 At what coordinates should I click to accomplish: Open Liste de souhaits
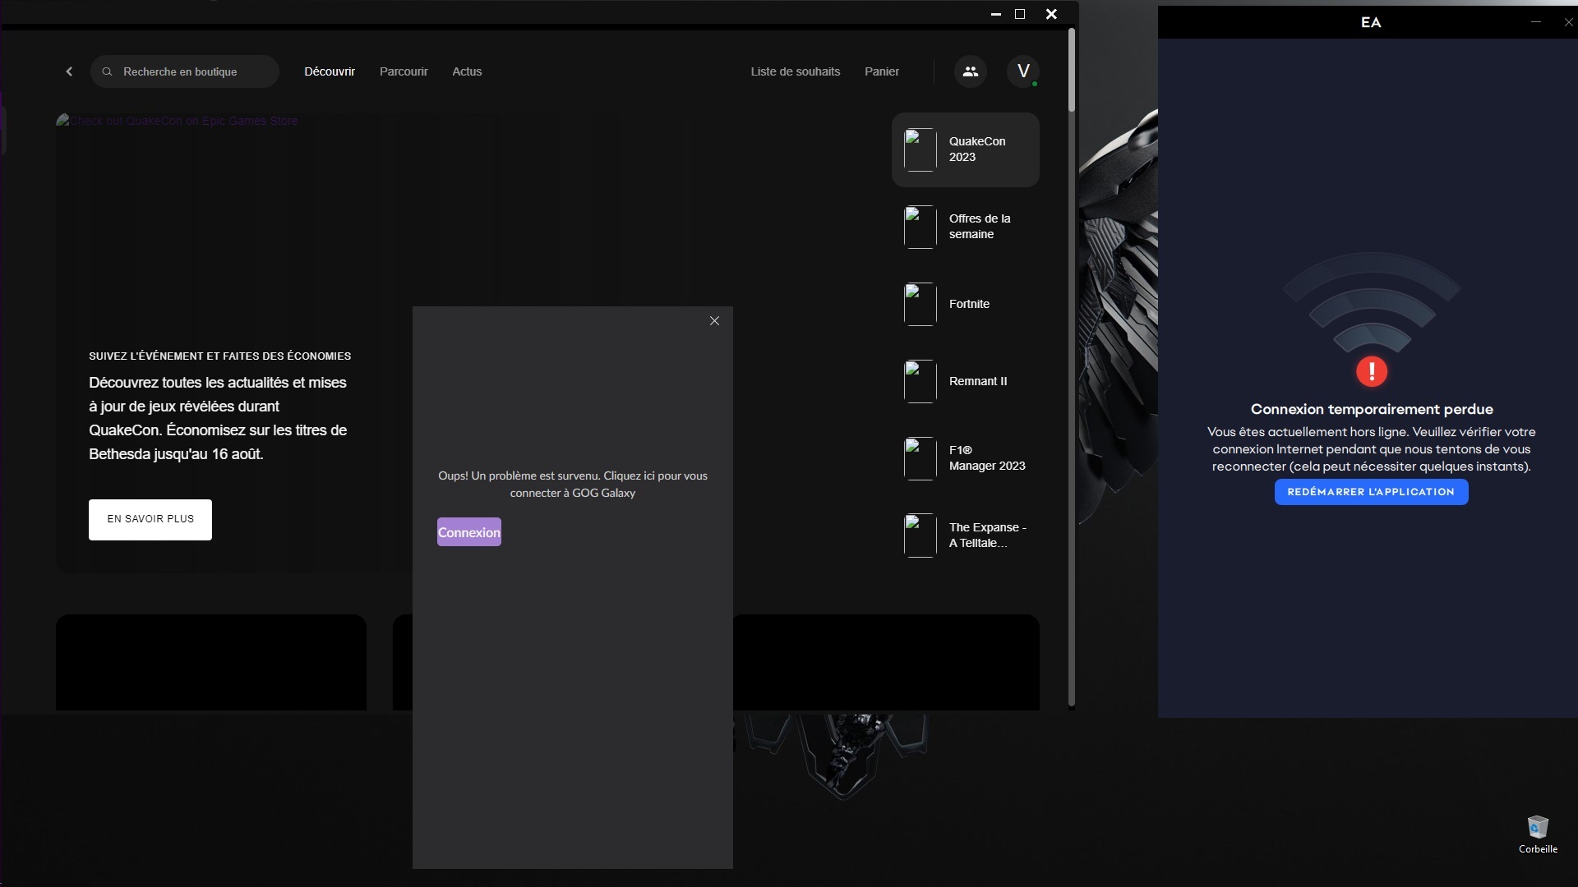pos(795,71)
